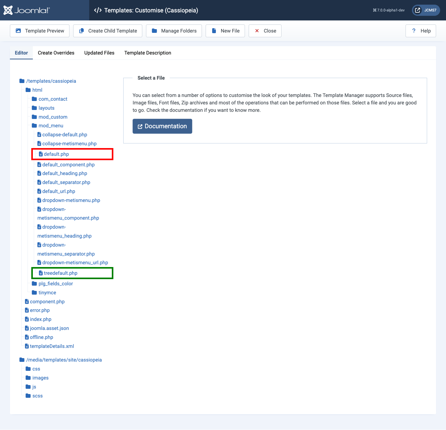This screenshot has height=430, width=446.
Task: Collapse the html folder
Action: [34, 90]
